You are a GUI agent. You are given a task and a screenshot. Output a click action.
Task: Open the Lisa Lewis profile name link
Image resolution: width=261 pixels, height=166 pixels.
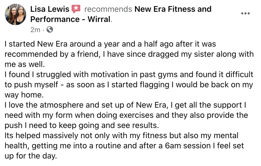pos(49,9)
